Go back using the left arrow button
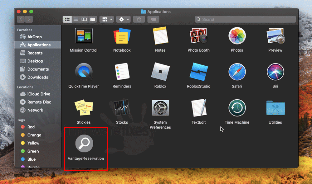The width and height of the screenshot is (312, 184). pos(21,19)
